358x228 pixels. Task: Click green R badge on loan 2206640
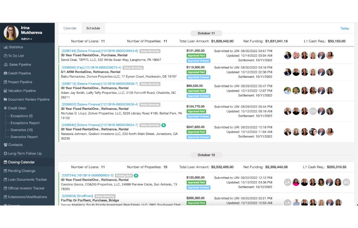[164, 125]
